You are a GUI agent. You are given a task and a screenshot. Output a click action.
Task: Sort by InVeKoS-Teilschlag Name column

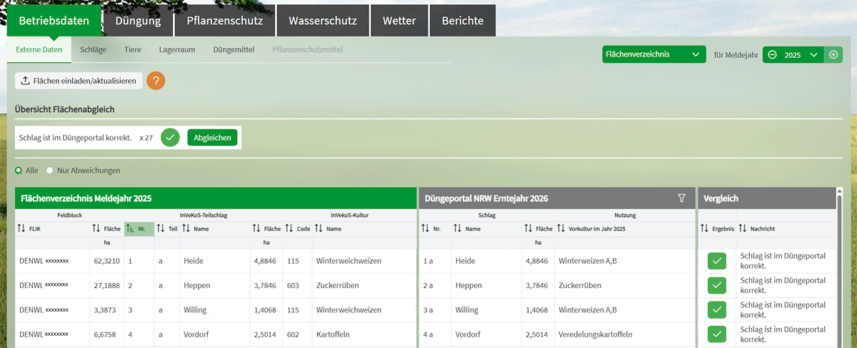point(185,229)
